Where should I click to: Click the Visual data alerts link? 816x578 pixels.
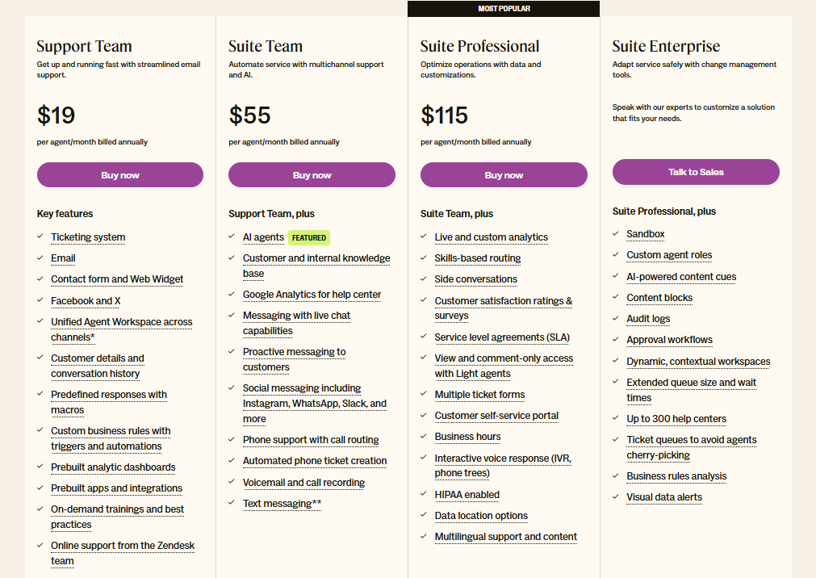[x=663, y=496]
